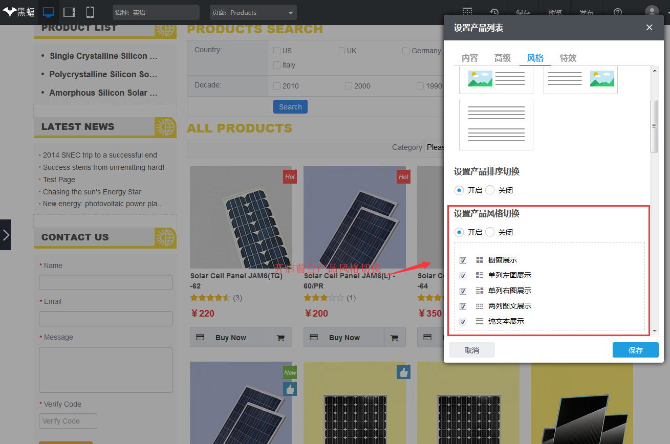Click the 取消 button
The width and height of the screenshot is (670, 444).
(x=471, y=350)
